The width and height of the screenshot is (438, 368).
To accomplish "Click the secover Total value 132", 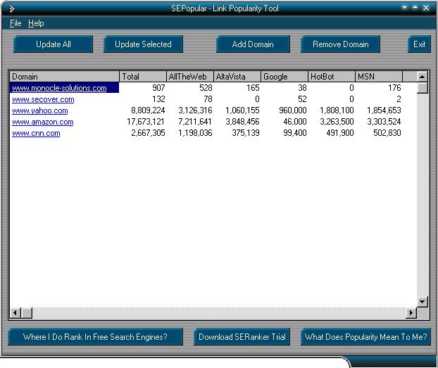I will [158, 99].
